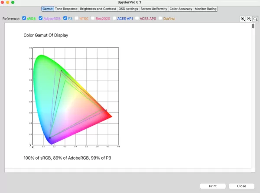Viewport: 260px width, 193px height.
Task: Open the Monitor Rating tab
Action: coord(205,9)
